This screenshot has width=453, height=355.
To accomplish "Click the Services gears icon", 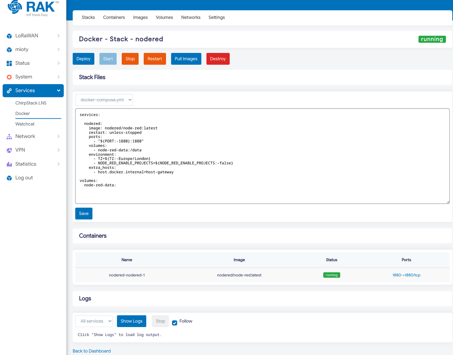I will coord(9,91).
